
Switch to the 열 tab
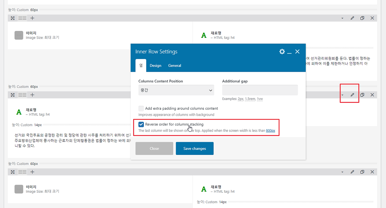click(x=141, y=66)
